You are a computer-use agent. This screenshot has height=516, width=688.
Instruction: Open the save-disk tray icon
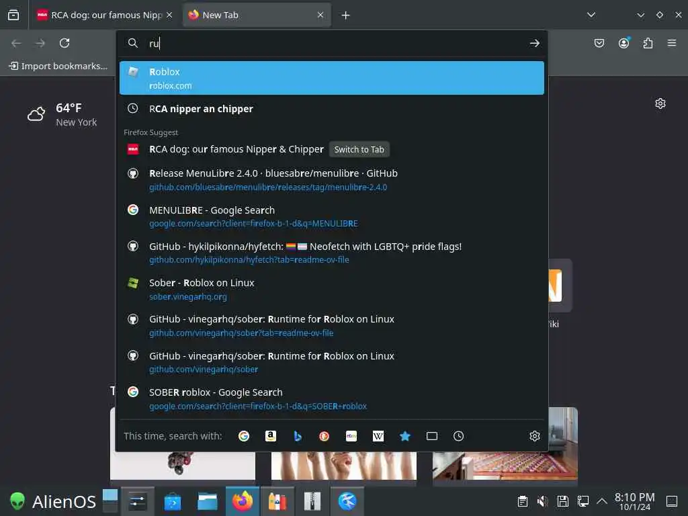click(562, 501)
